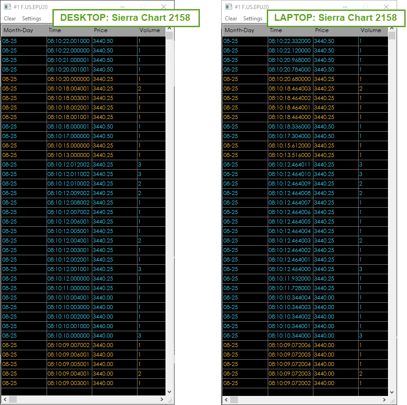Click scroll left arrow in Desktop window

pos(5,399)
